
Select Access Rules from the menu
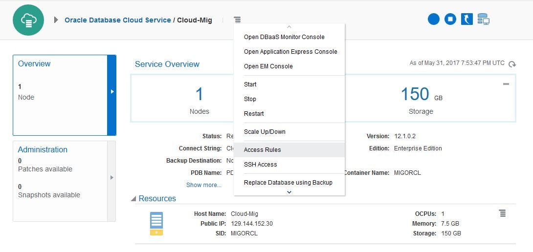[x=263, y=150]
